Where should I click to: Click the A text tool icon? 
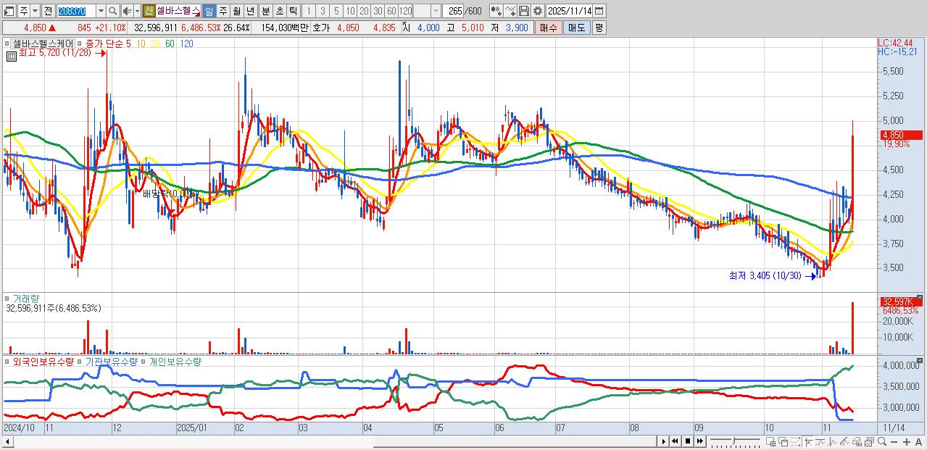point(918,442)
